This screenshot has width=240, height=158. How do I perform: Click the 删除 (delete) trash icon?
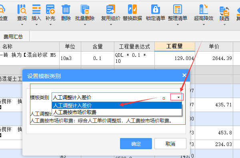[x=66, y=9]
